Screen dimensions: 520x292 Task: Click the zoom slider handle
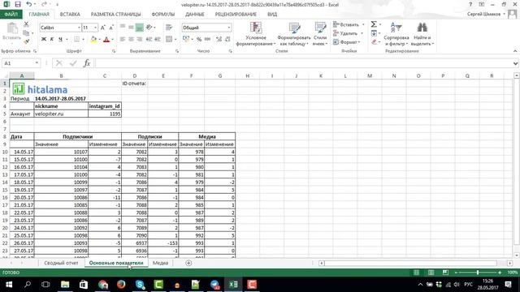tap(478, 273)
